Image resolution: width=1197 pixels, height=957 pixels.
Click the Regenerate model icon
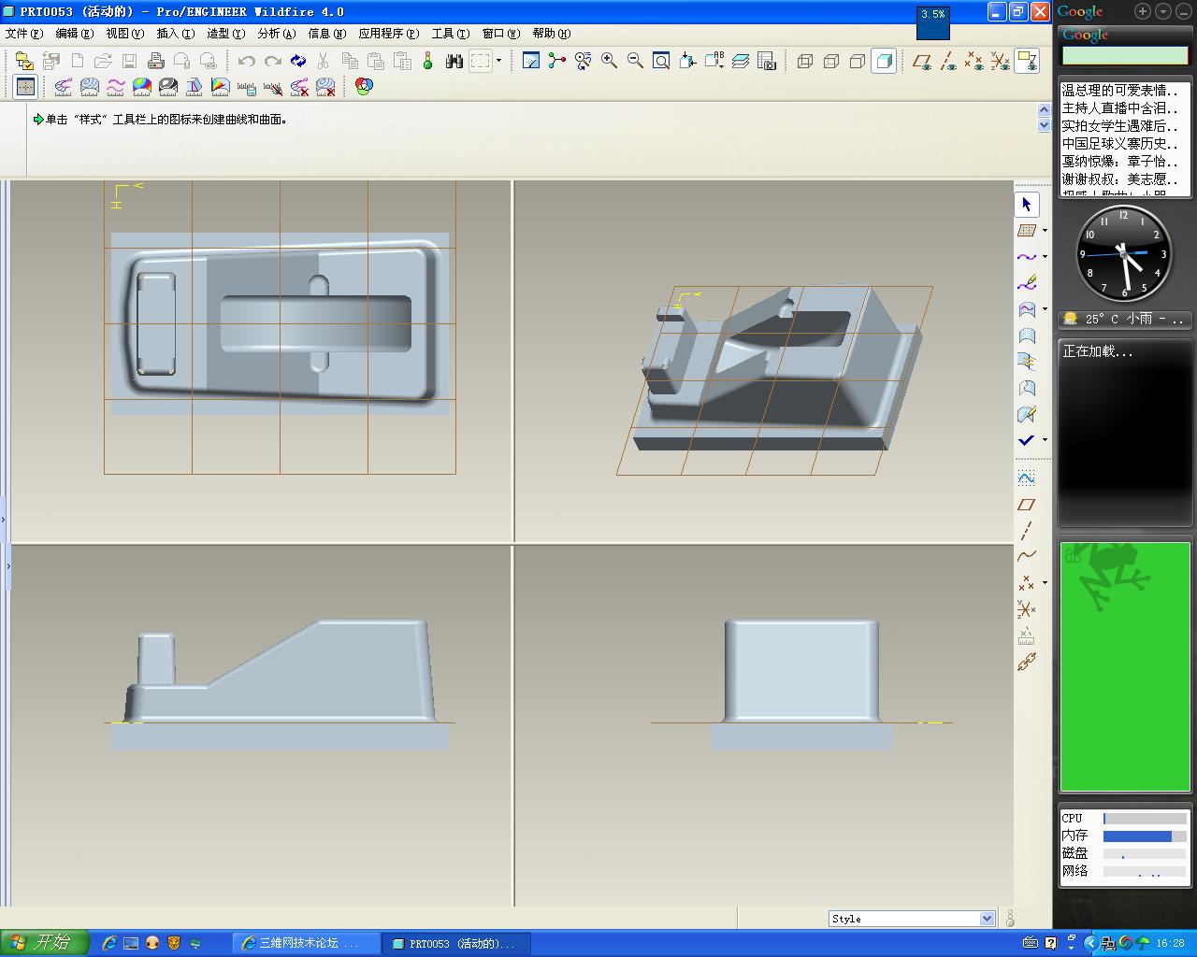click(298, 61)
